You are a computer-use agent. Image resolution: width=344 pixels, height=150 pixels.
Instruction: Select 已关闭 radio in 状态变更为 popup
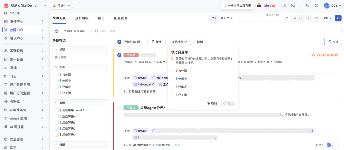pyautogui.click(x=173, y=95)
